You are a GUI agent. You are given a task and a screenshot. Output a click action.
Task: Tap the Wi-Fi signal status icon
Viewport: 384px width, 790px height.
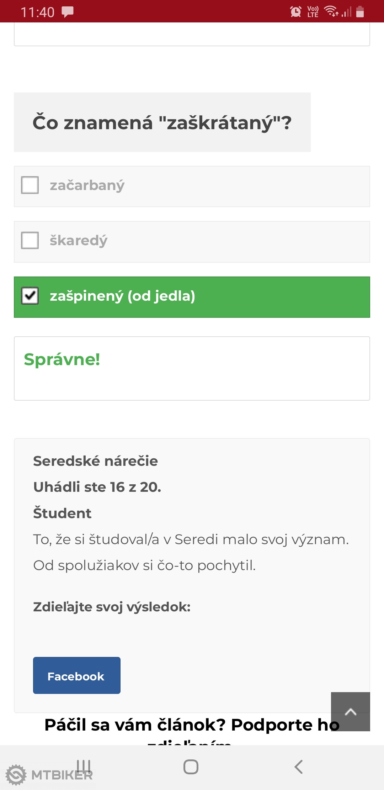pyautogui.click(x=331, y=12)
